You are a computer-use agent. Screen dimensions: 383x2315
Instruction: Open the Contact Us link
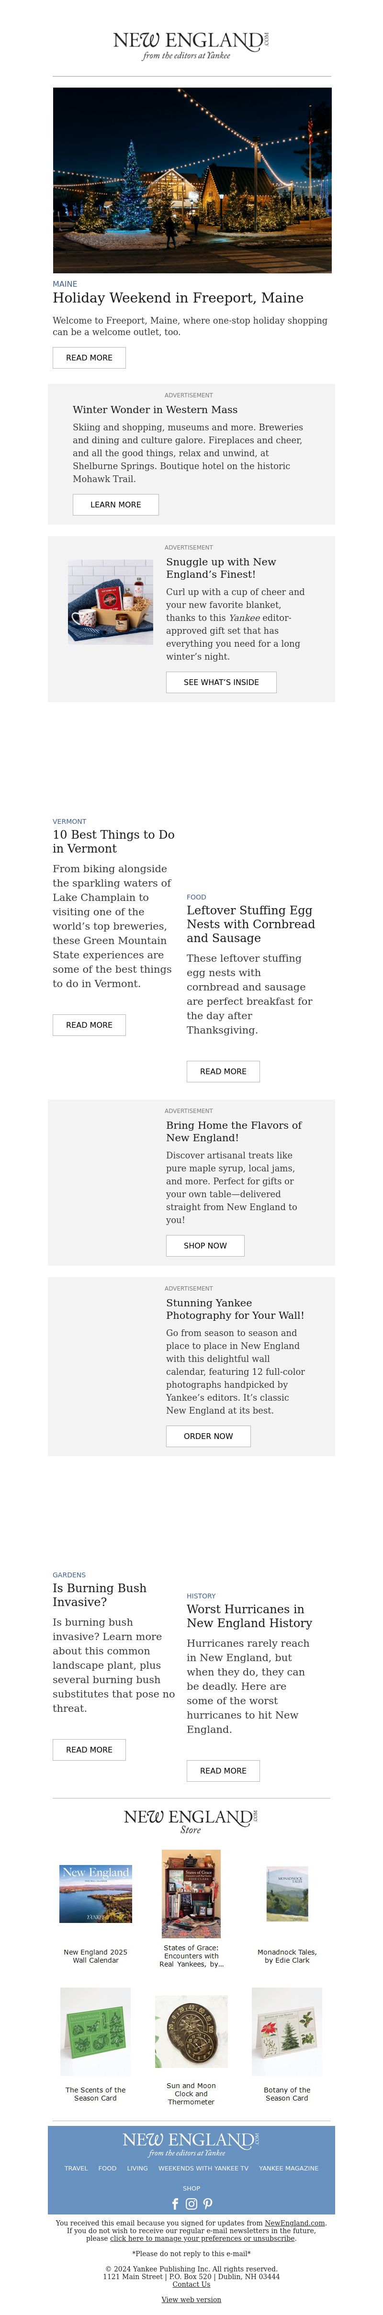191,2284
